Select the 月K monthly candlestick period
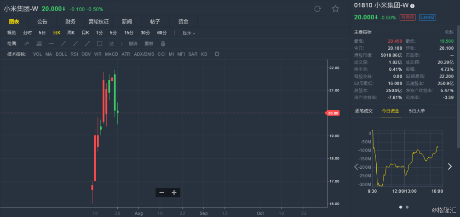The image size is (460, 217). 85,33
